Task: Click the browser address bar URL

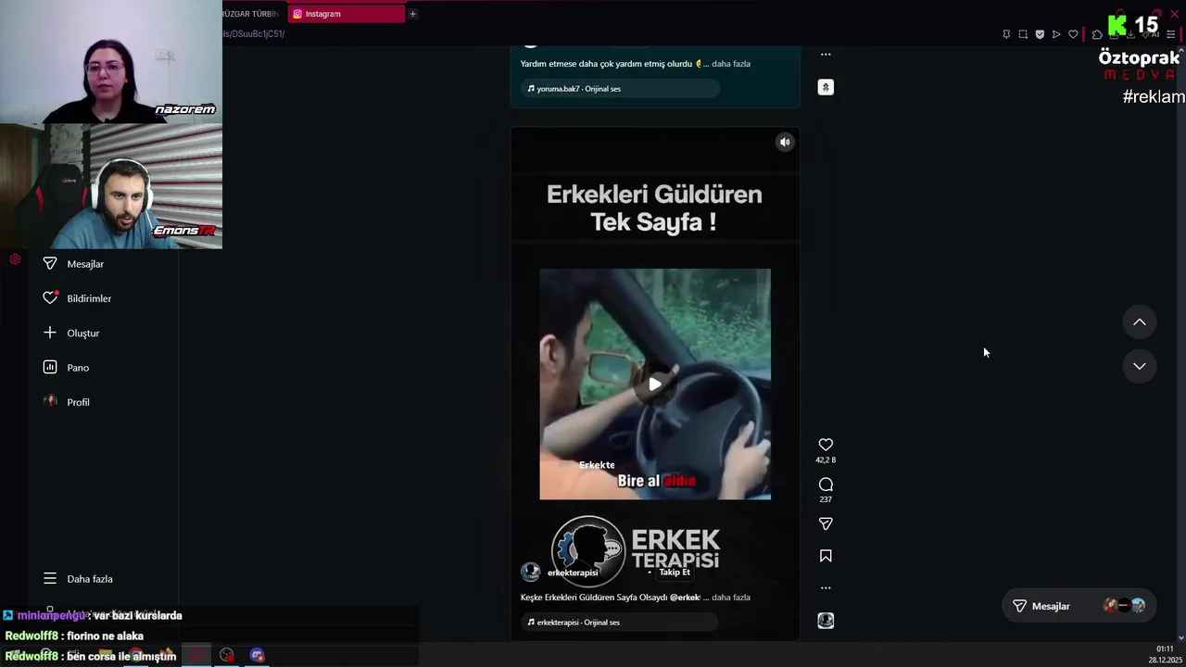Action: [x=255, y=34]
